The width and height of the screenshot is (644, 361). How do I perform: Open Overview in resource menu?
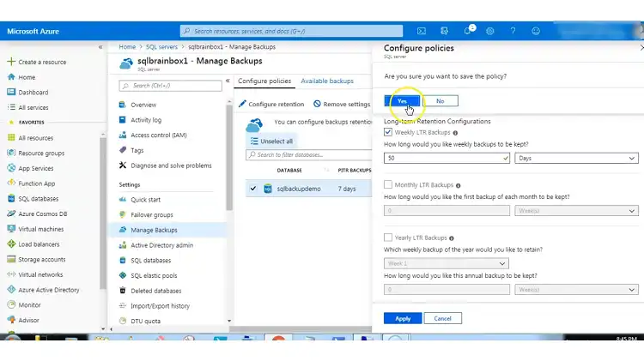point(143,105)
